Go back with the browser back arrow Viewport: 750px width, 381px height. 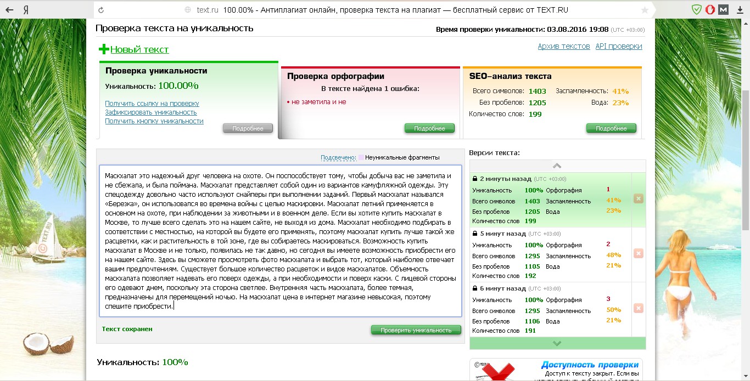(x=9, y=10)
